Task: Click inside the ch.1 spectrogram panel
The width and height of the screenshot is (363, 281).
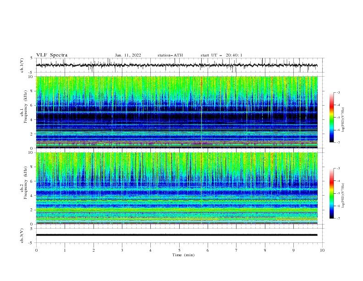Action: (x=176, y=112)
